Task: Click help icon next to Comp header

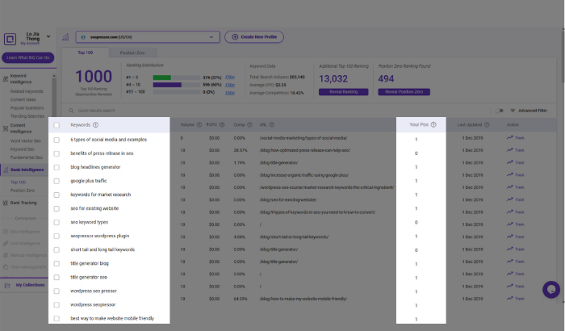Action: coord(249,125)
